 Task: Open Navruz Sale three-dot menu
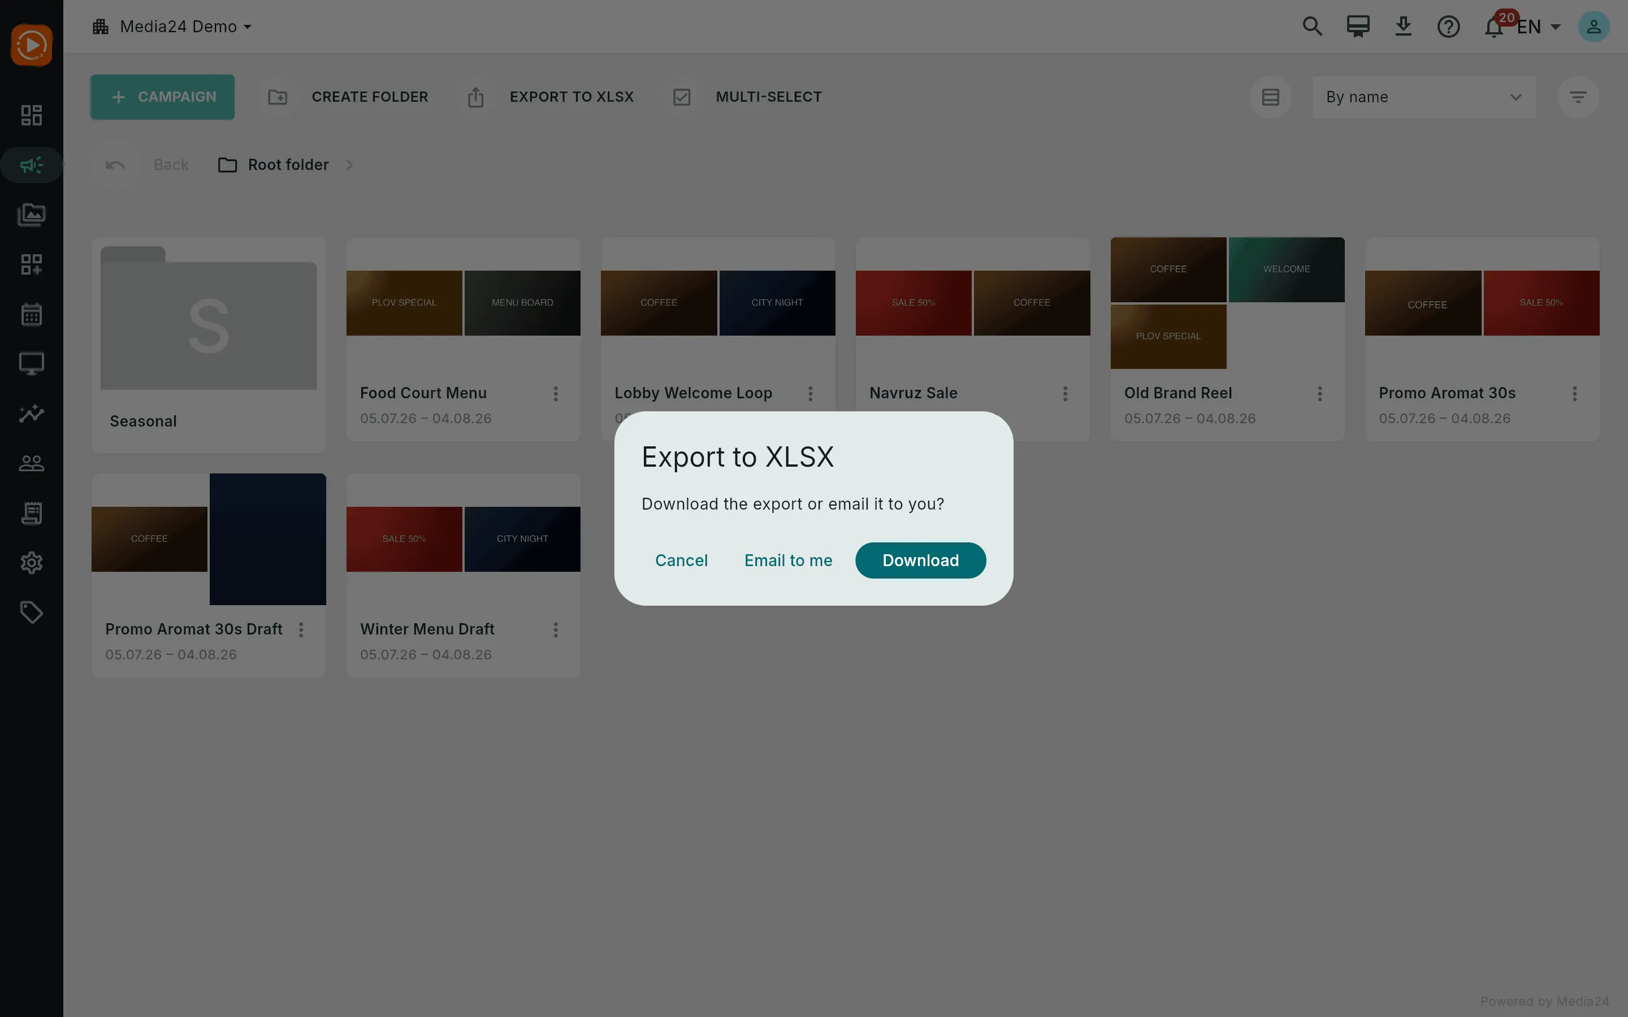pyautogui.click(x=1066, y=393)
